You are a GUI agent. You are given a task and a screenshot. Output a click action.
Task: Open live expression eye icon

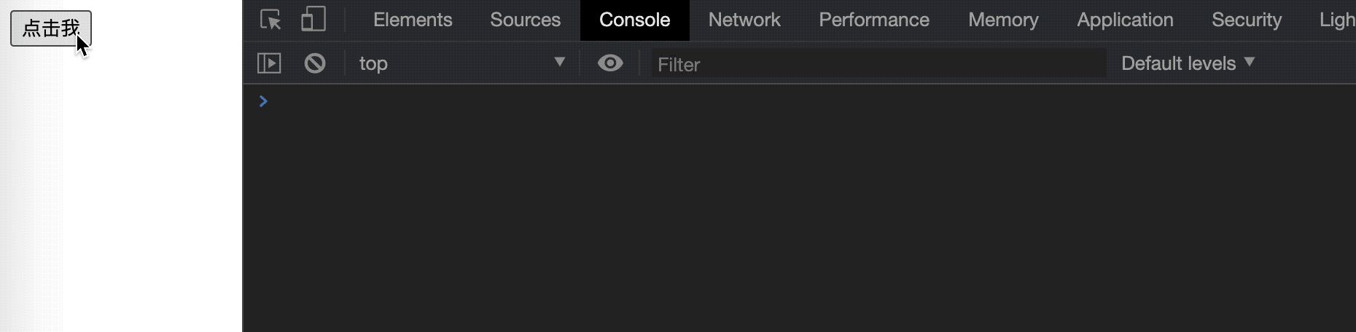point(610,63)
